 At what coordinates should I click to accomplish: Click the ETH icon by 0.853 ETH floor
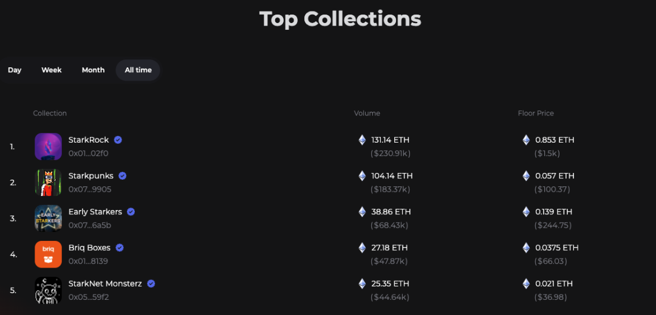point(526,140)
